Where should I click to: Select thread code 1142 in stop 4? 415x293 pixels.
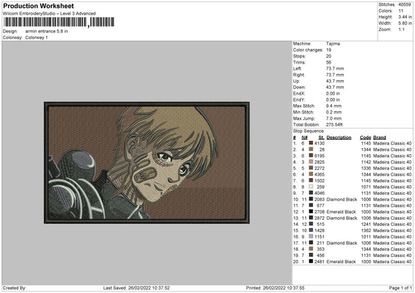pos(366,162)
